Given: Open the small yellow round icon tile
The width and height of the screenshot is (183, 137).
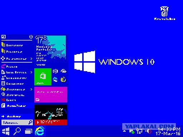Looking at the screenshot, I should [63, 79].
